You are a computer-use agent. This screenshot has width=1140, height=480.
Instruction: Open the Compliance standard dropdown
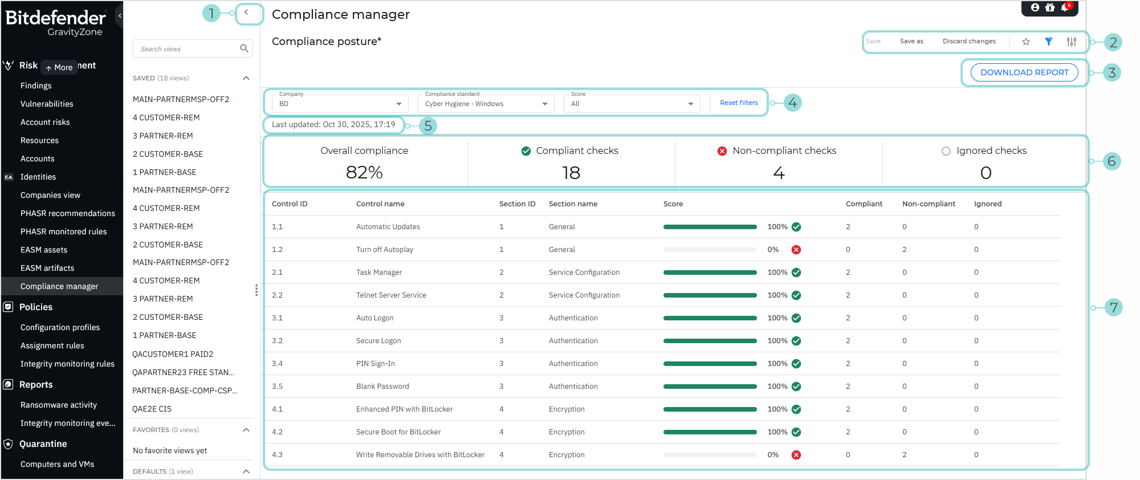486,104
